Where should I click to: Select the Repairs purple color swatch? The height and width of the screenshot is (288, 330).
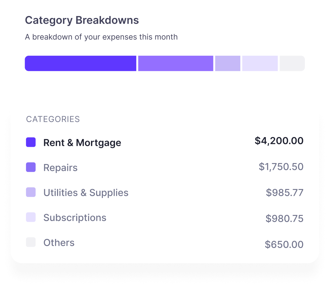coord(31,167)
